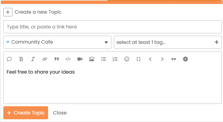Toggle bold formatting in editor

click(21, 59)
